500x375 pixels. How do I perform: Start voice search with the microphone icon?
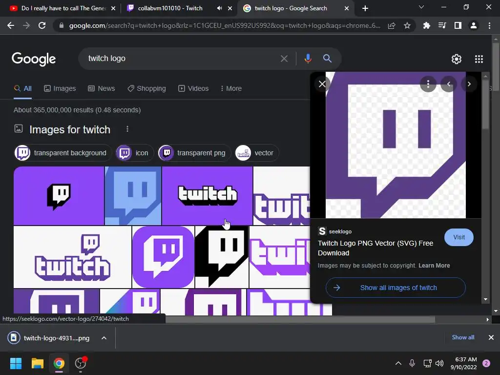tap(308, 59)
